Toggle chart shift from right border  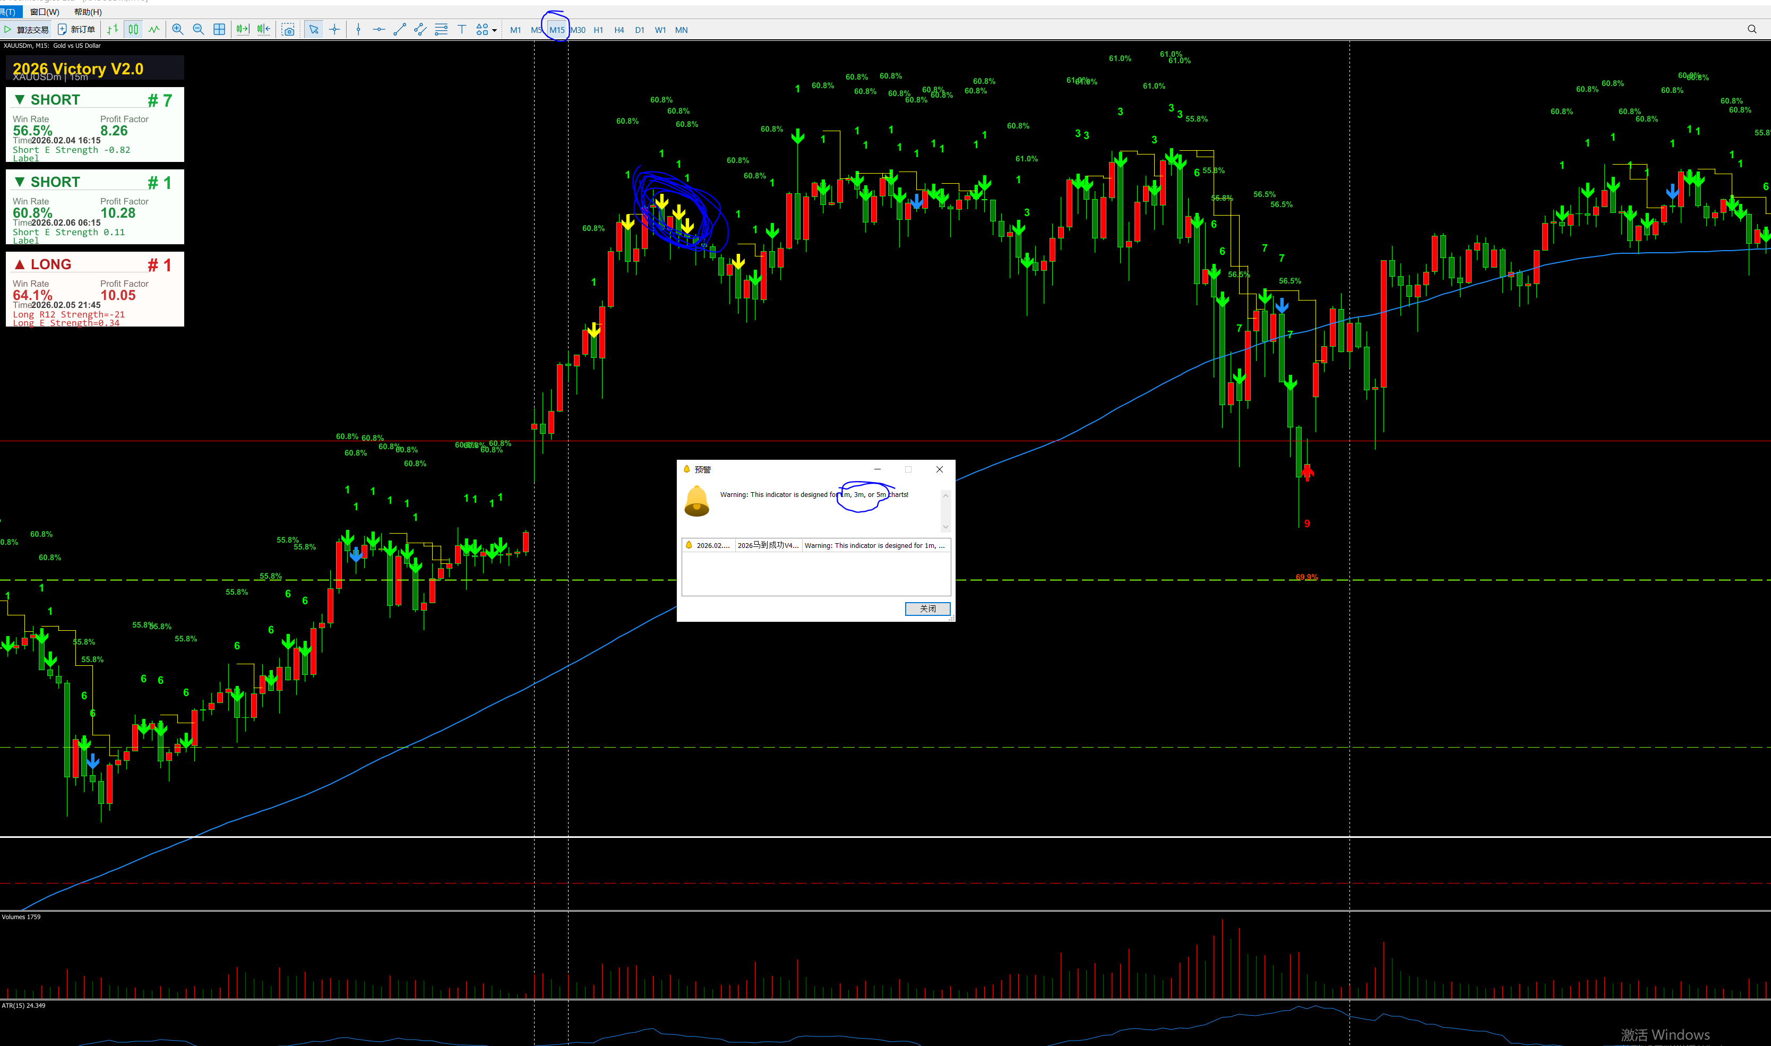click(263, 30)
